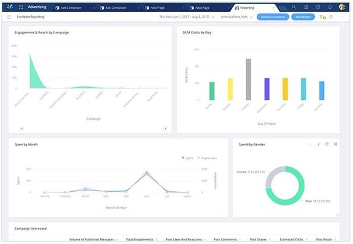Toggle the Impressions series in legend

point(207,158)
